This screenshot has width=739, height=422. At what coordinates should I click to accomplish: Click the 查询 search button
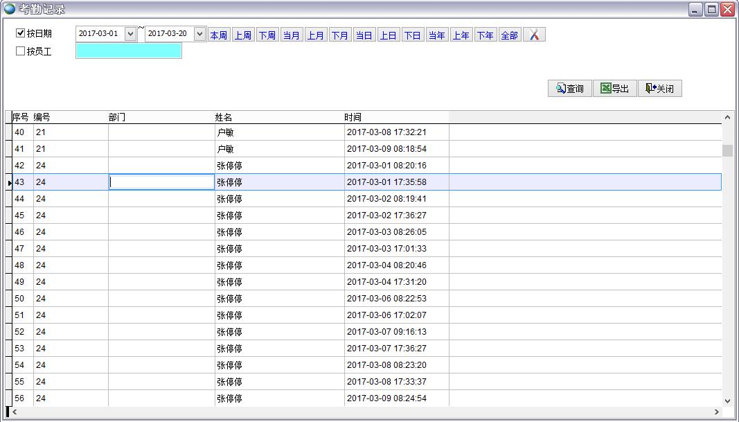pos(569,89)
